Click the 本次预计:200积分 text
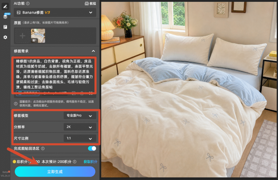This screenshot has height=180, width=278. (56, 162)
